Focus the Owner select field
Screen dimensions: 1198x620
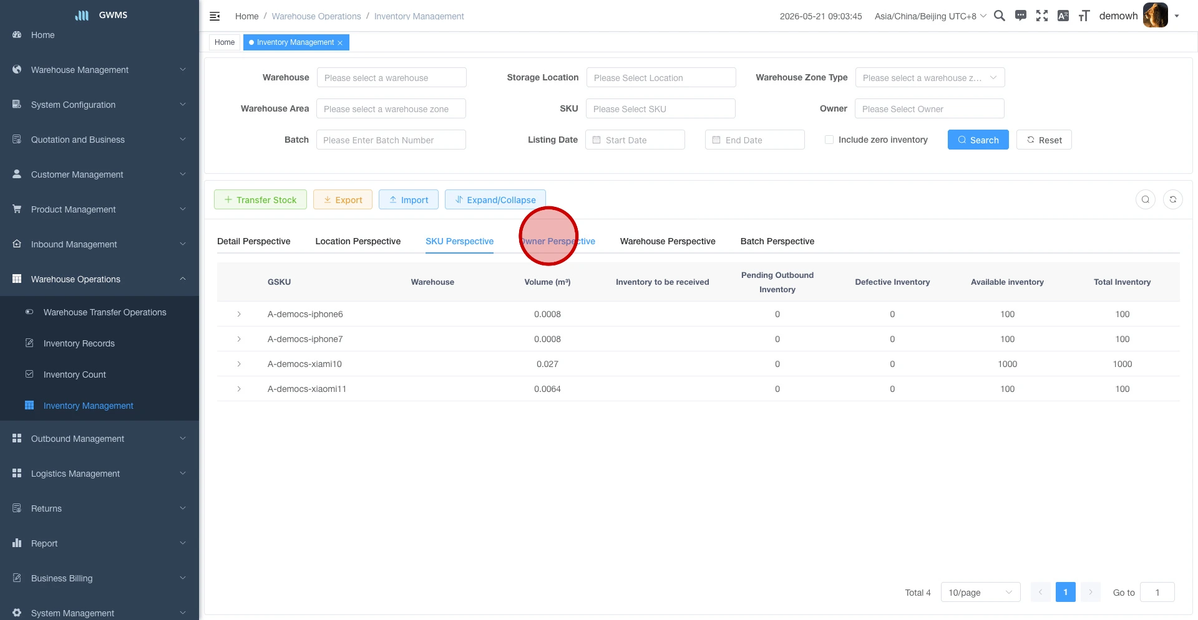[930, 108]
